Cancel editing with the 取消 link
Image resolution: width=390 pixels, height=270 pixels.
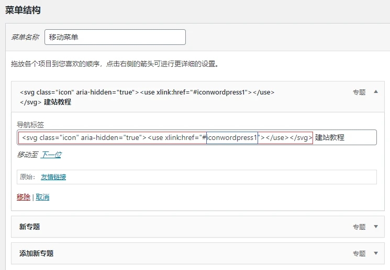click(x=42, y=197)
